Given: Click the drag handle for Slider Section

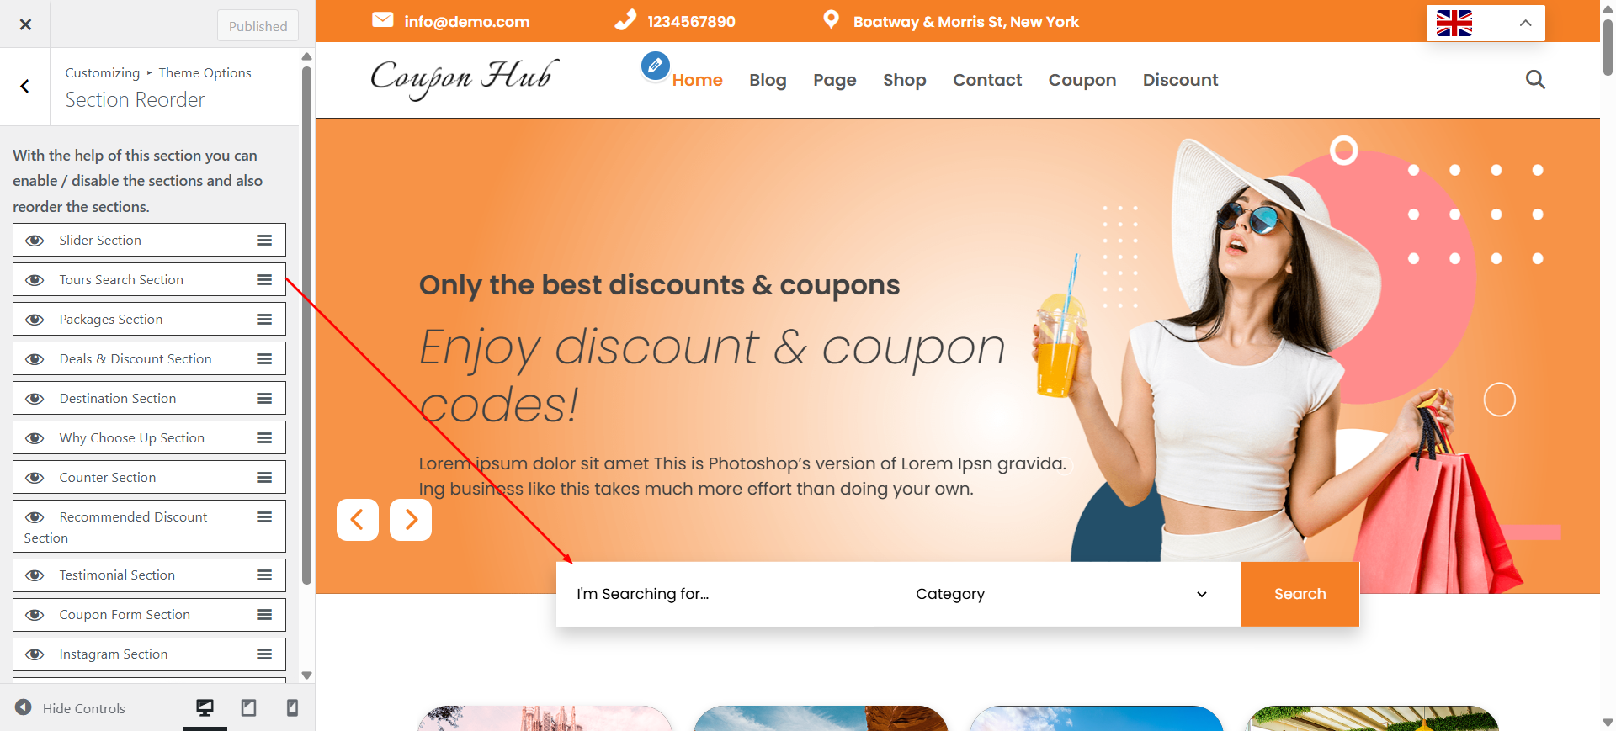Looking at the screenshot, I should pos(264,241).
